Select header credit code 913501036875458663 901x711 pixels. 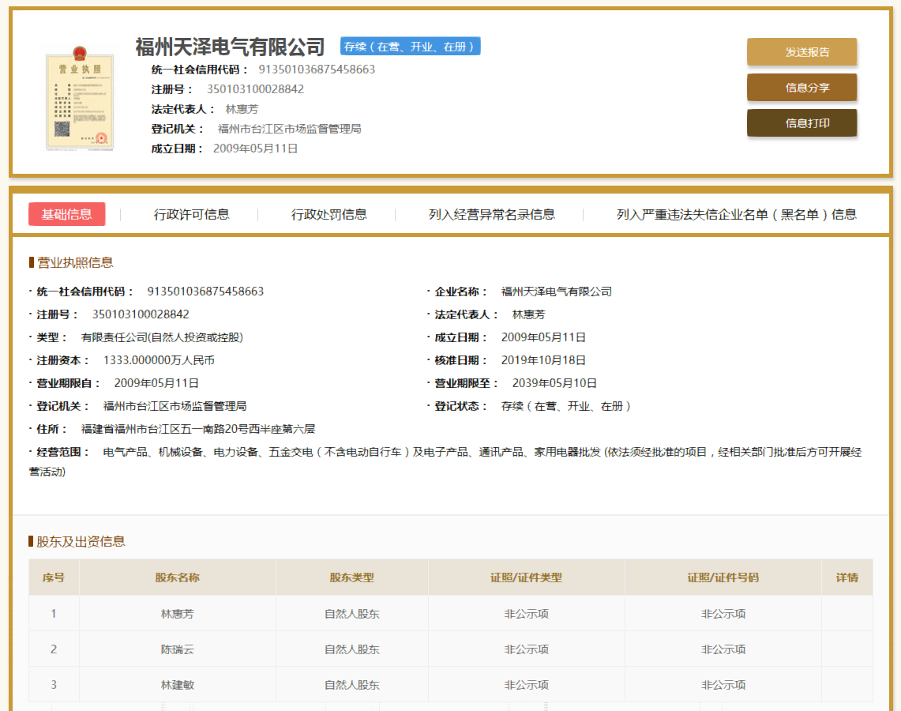click(317, 70)
